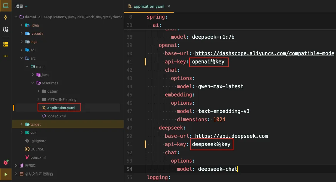Open the yellow Structure sidebar icon
Image resolution: width=336 pixels, height=182 pixels.
click(x=6, y=44)
